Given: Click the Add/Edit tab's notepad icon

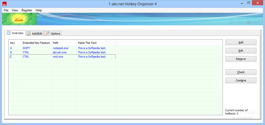Looking at the screenshot, I should tap(29, 33).
